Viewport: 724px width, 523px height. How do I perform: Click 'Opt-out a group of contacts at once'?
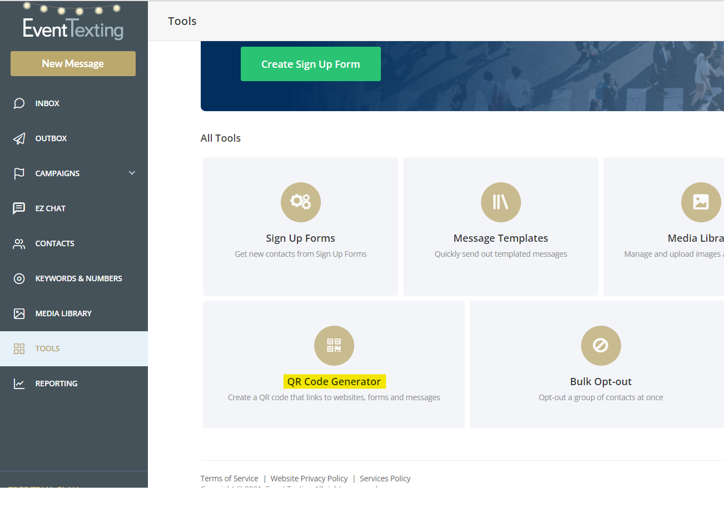click(x=601, y=397)
